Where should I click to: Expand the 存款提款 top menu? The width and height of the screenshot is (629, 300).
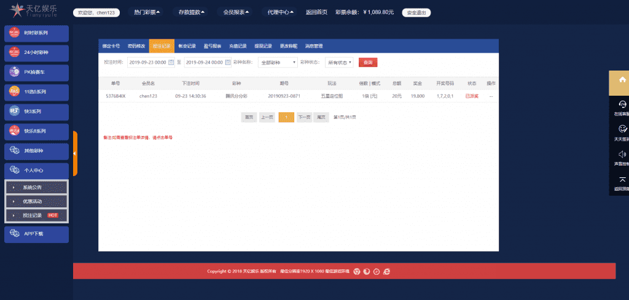[x=192, y=12]
